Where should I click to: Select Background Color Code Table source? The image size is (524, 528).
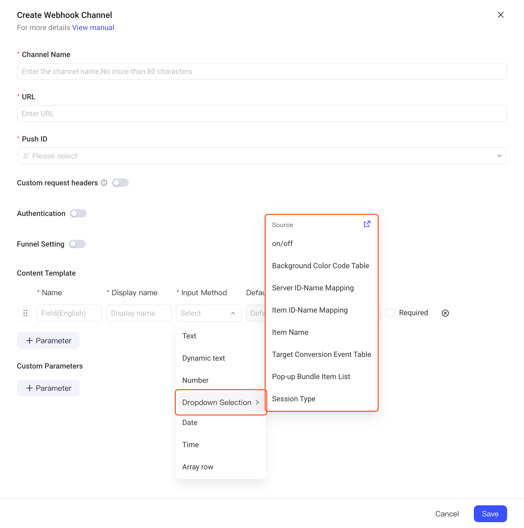tap(321, 266)
